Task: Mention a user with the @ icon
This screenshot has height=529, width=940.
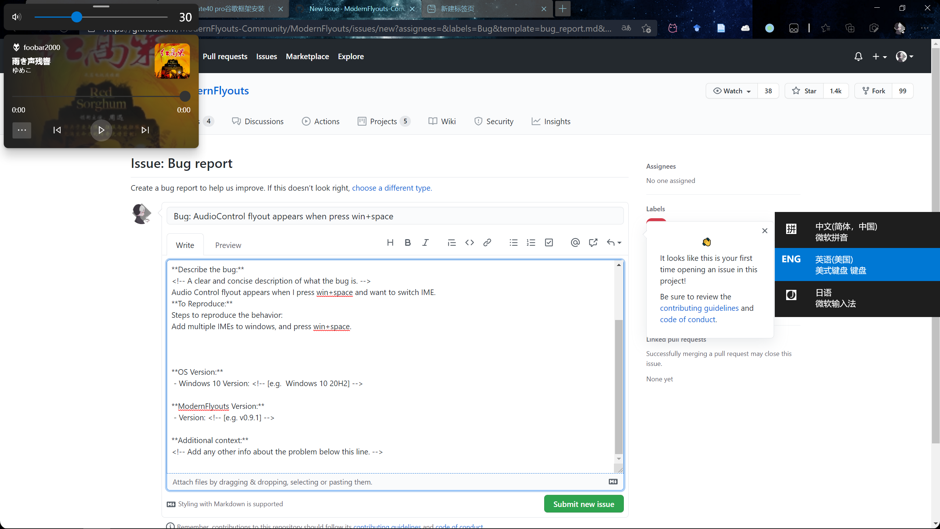Action: (575, 242)
